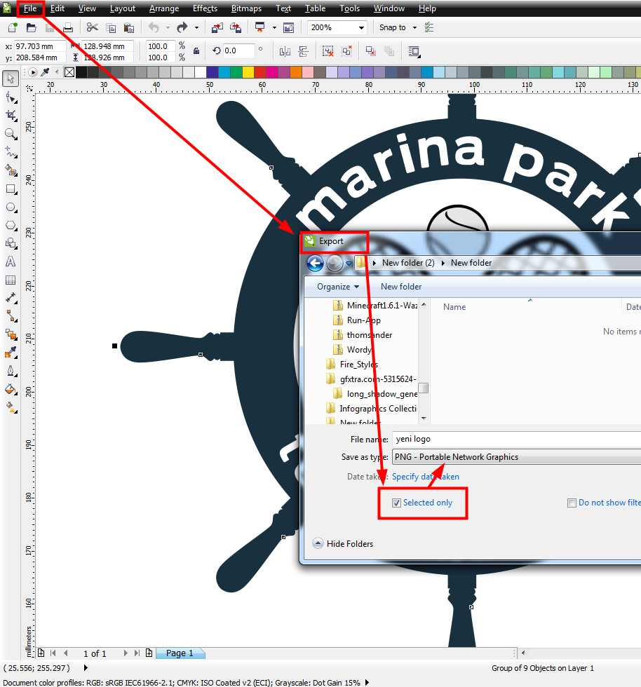Check the Do not show filter checkbox
Viewport: 641px width, 687px height.
coord(572,503)
